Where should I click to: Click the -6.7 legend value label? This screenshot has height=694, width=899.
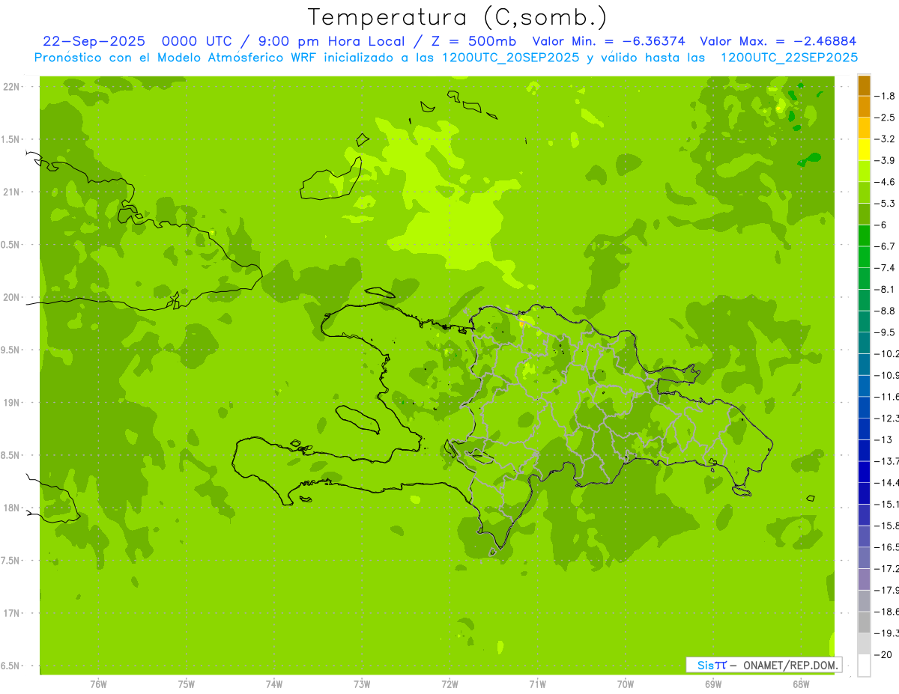pyautogui.click(x=886, y=246)
